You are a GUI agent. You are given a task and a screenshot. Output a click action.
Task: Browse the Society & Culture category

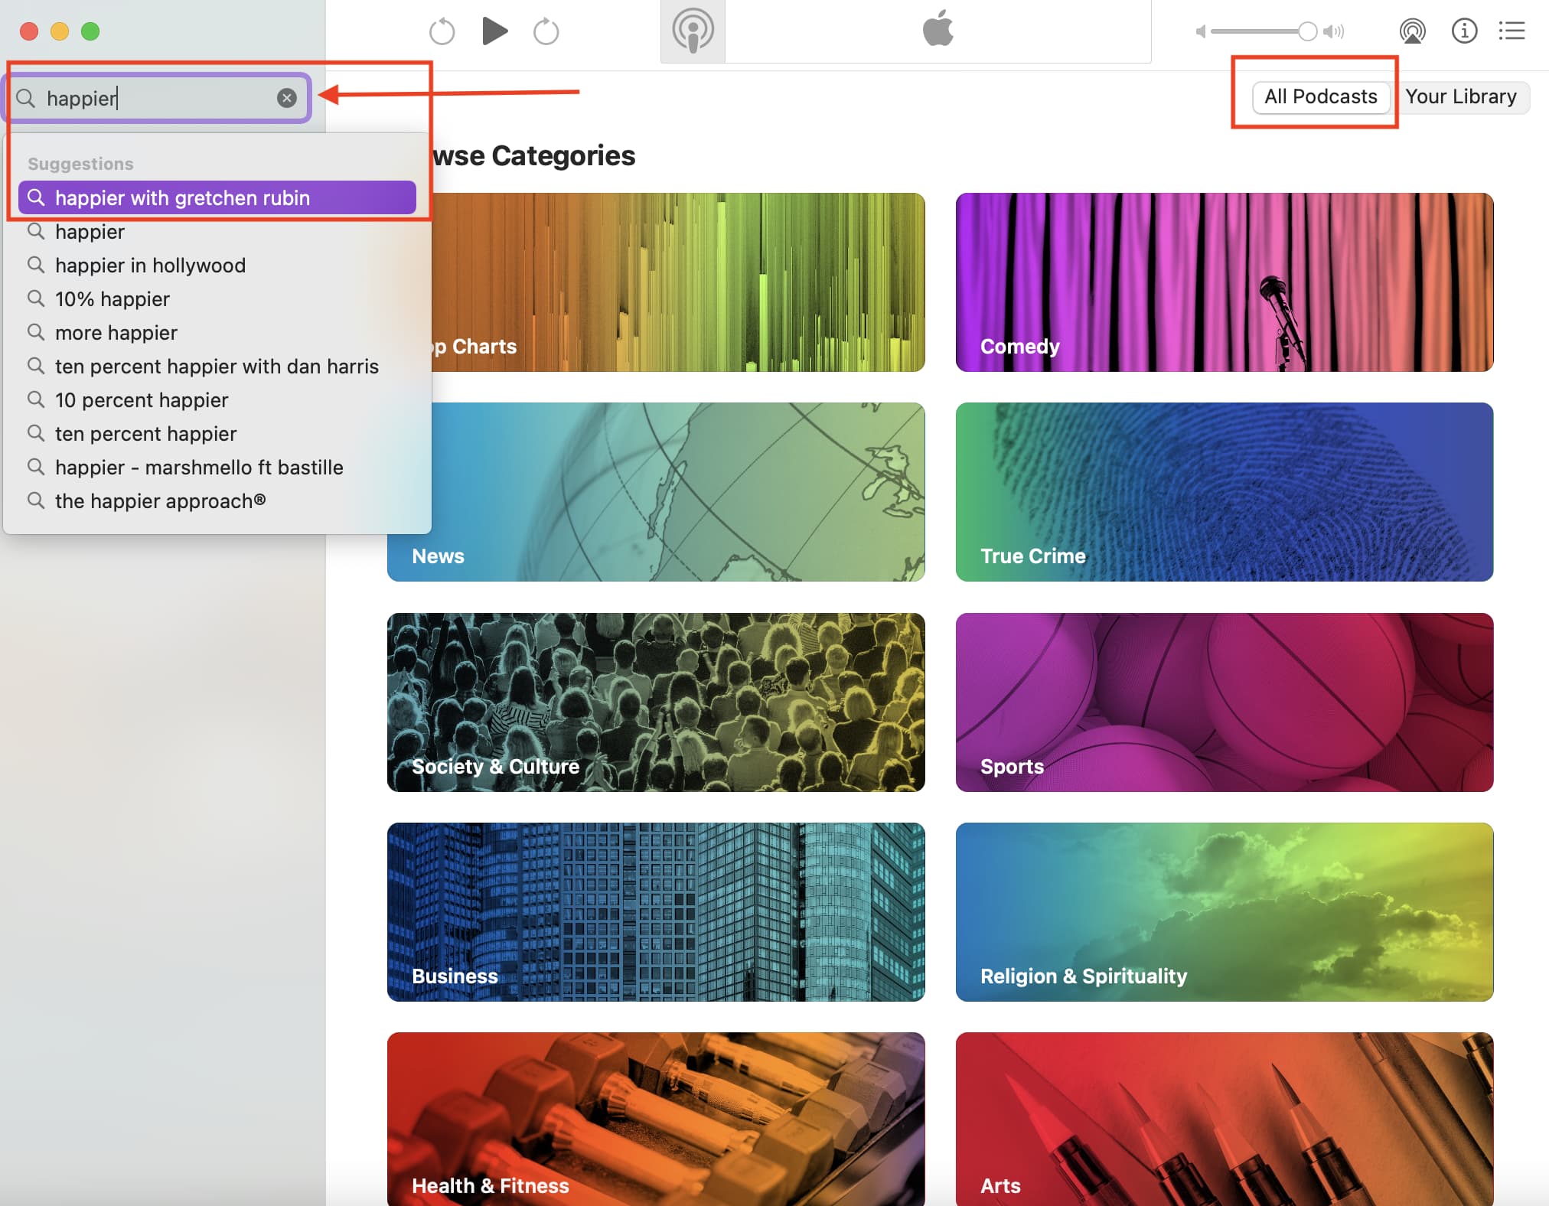(x=656, y=702)
